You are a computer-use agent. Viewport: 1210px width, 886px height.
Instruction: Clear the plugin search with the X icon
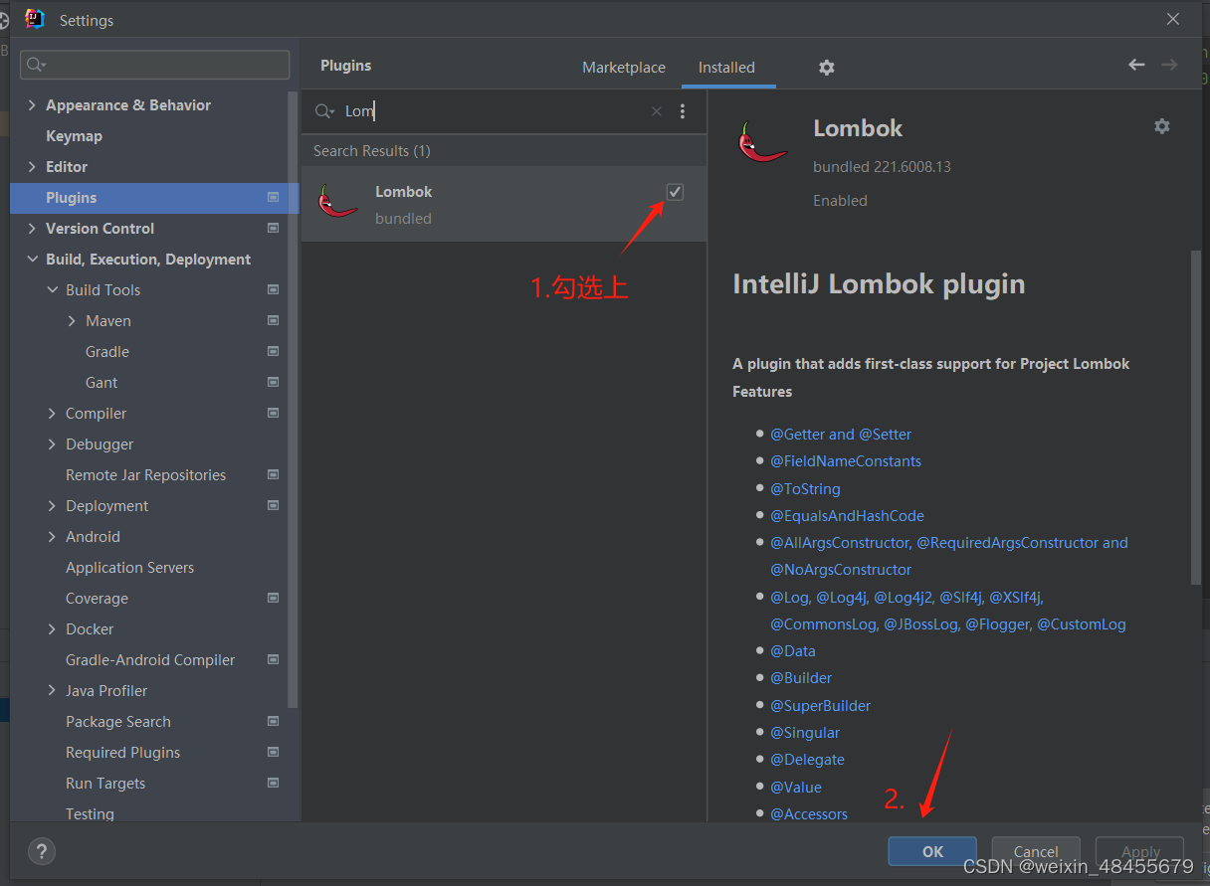(656, 111)
